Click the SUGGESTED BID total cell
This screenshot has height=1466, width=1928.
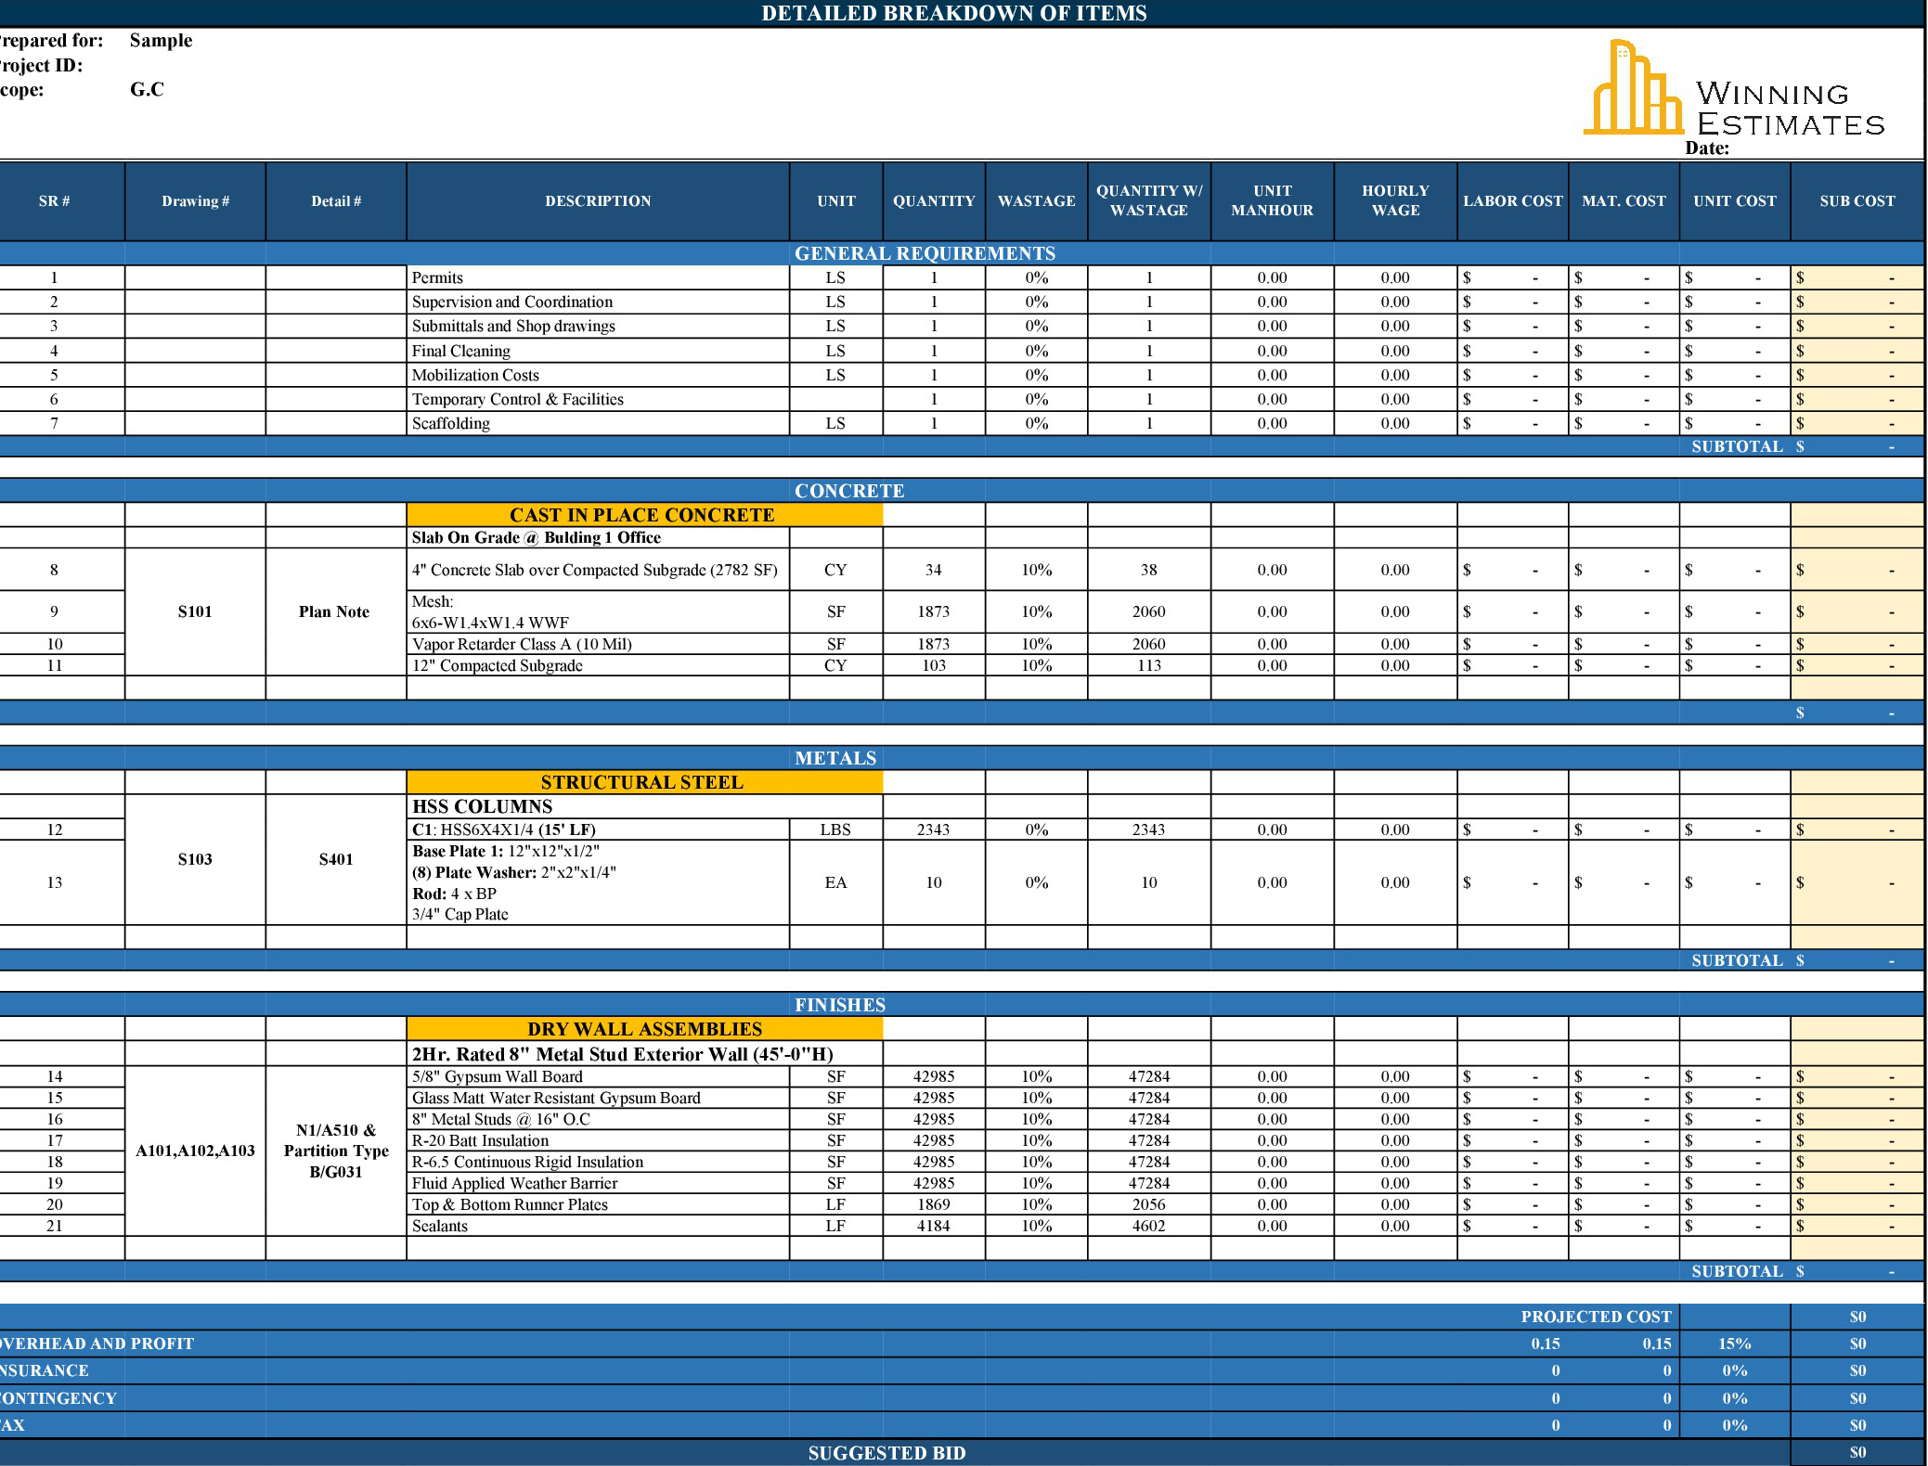coord(1857,1453)
